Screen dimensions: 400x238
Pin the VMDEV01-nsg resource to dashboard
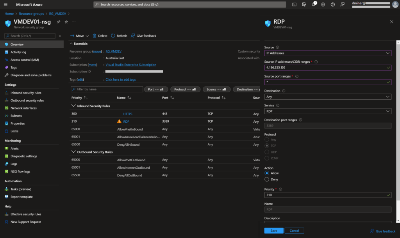click(x=59, y=22)
